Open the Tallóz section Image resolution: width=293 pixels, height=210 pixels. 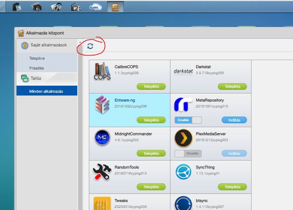47,78
